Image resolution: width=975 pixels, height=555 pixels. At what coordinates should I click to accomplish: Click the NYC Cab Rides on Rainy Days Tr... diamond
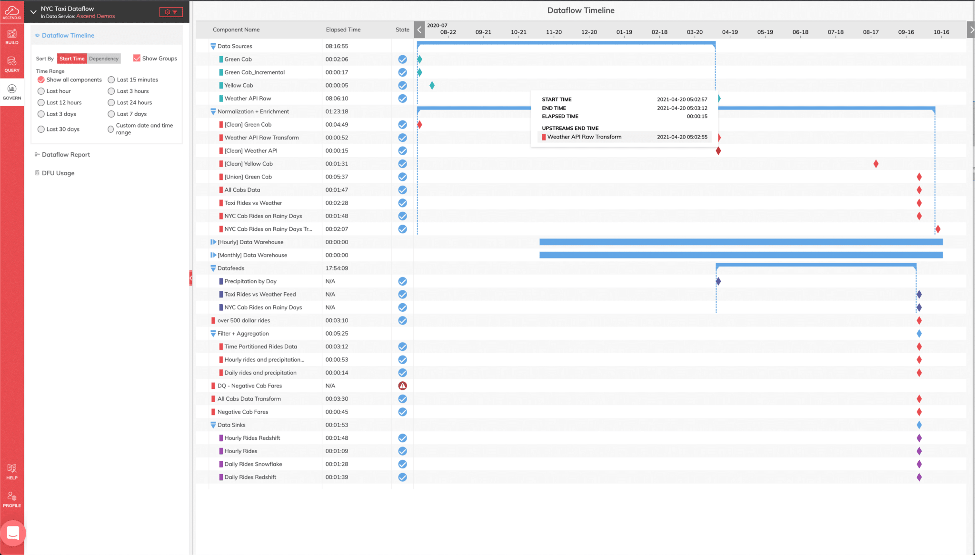[938, 229]
